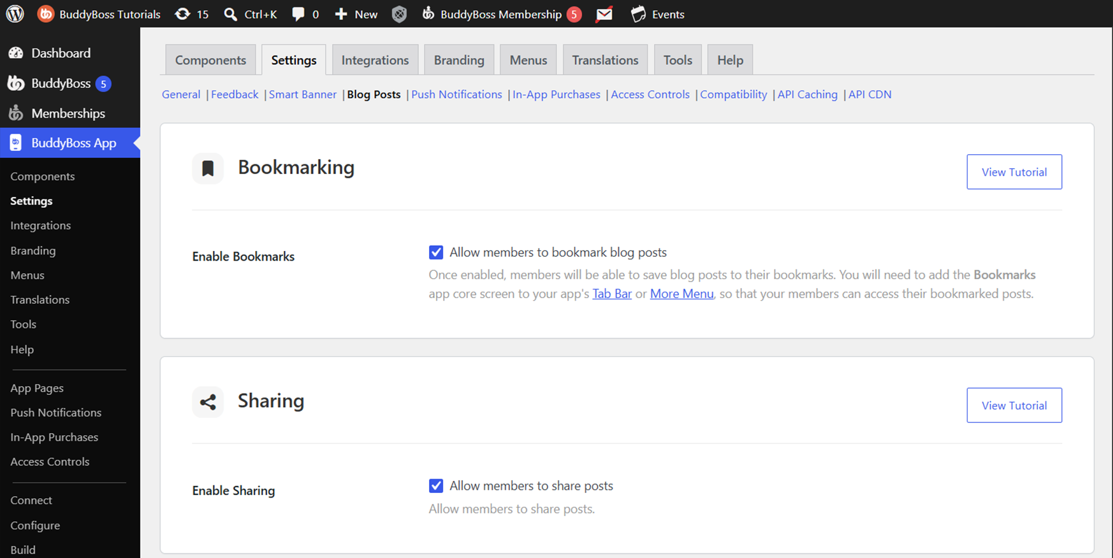
Task: Click the BuddyBoss sidebar logo icon
Action: 16,83
